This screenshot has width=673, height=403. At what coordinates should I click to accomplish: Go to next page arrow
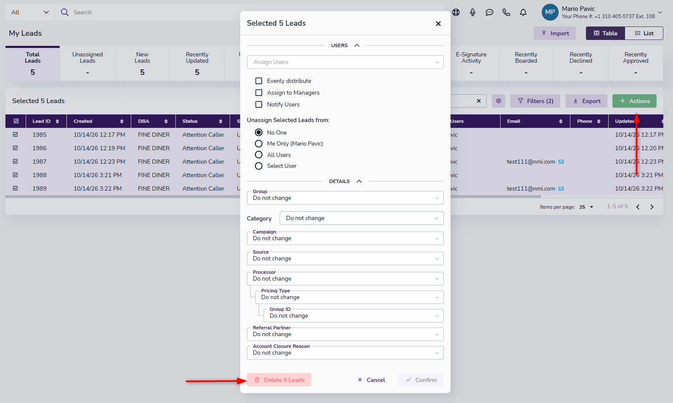pyautogui.click(x=652, y=207)
